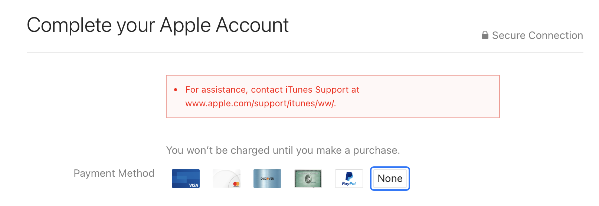Click the Complete your Apple Account heading
Image resolution: width=599 pixels, height=206 pixels.
point(158,26)
